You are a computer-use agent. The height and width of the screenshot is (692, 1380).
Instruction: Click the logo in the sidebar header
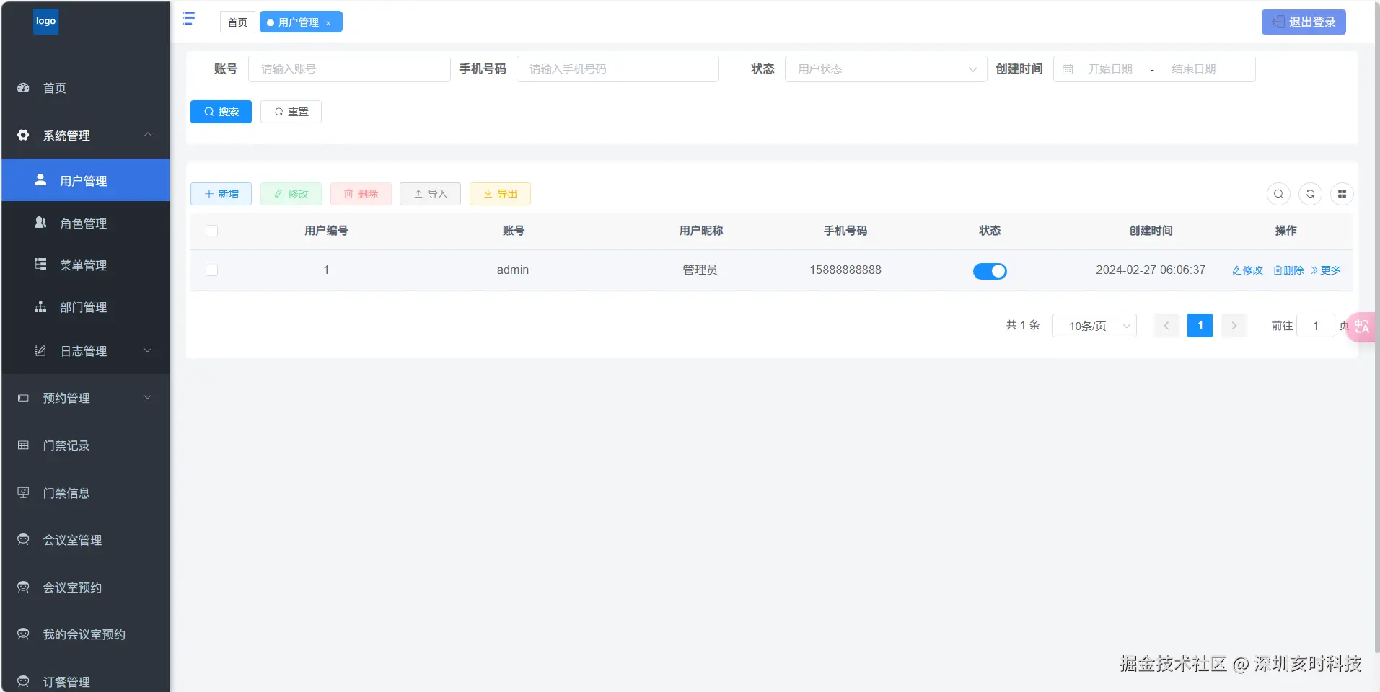[45, 22]
